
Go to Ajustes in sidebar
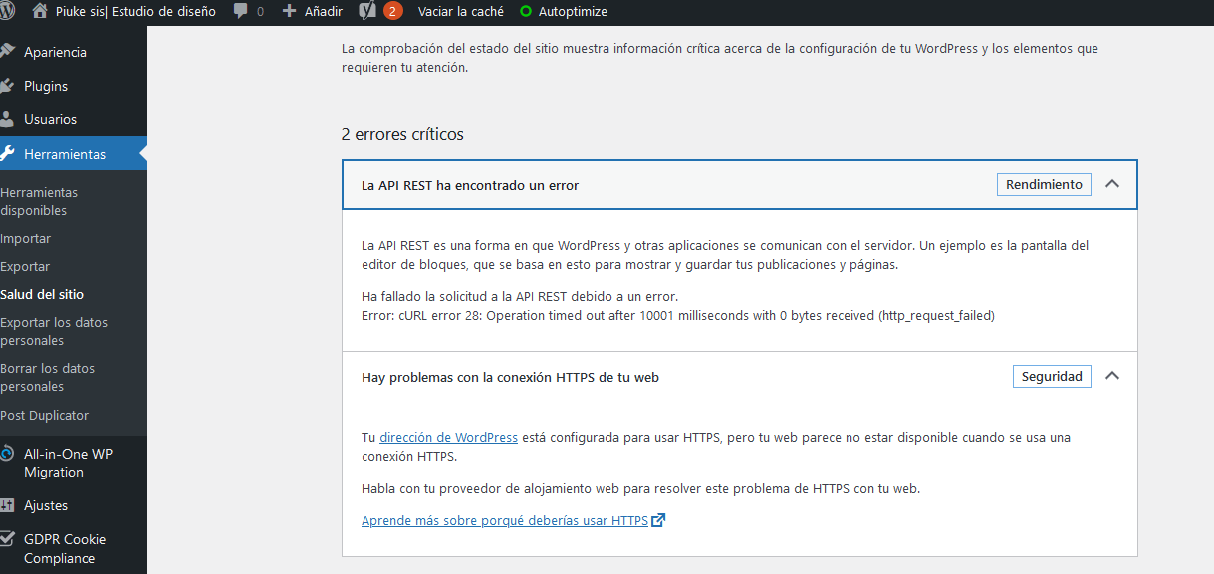coord(46,505)
